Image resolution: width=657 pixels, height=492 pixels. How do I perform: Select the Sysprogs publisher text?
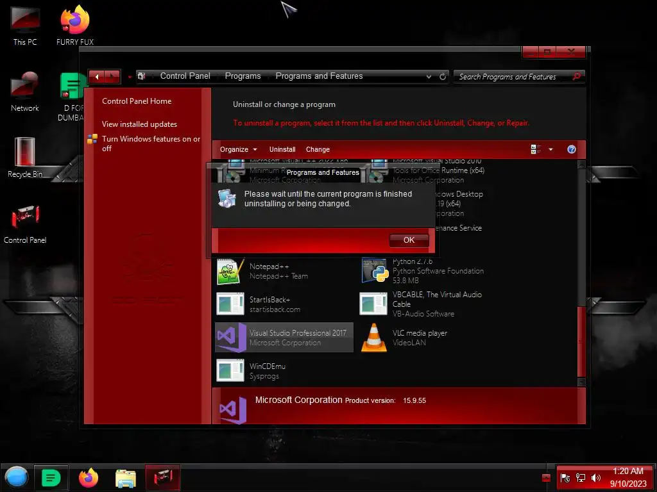click(264, 376)
